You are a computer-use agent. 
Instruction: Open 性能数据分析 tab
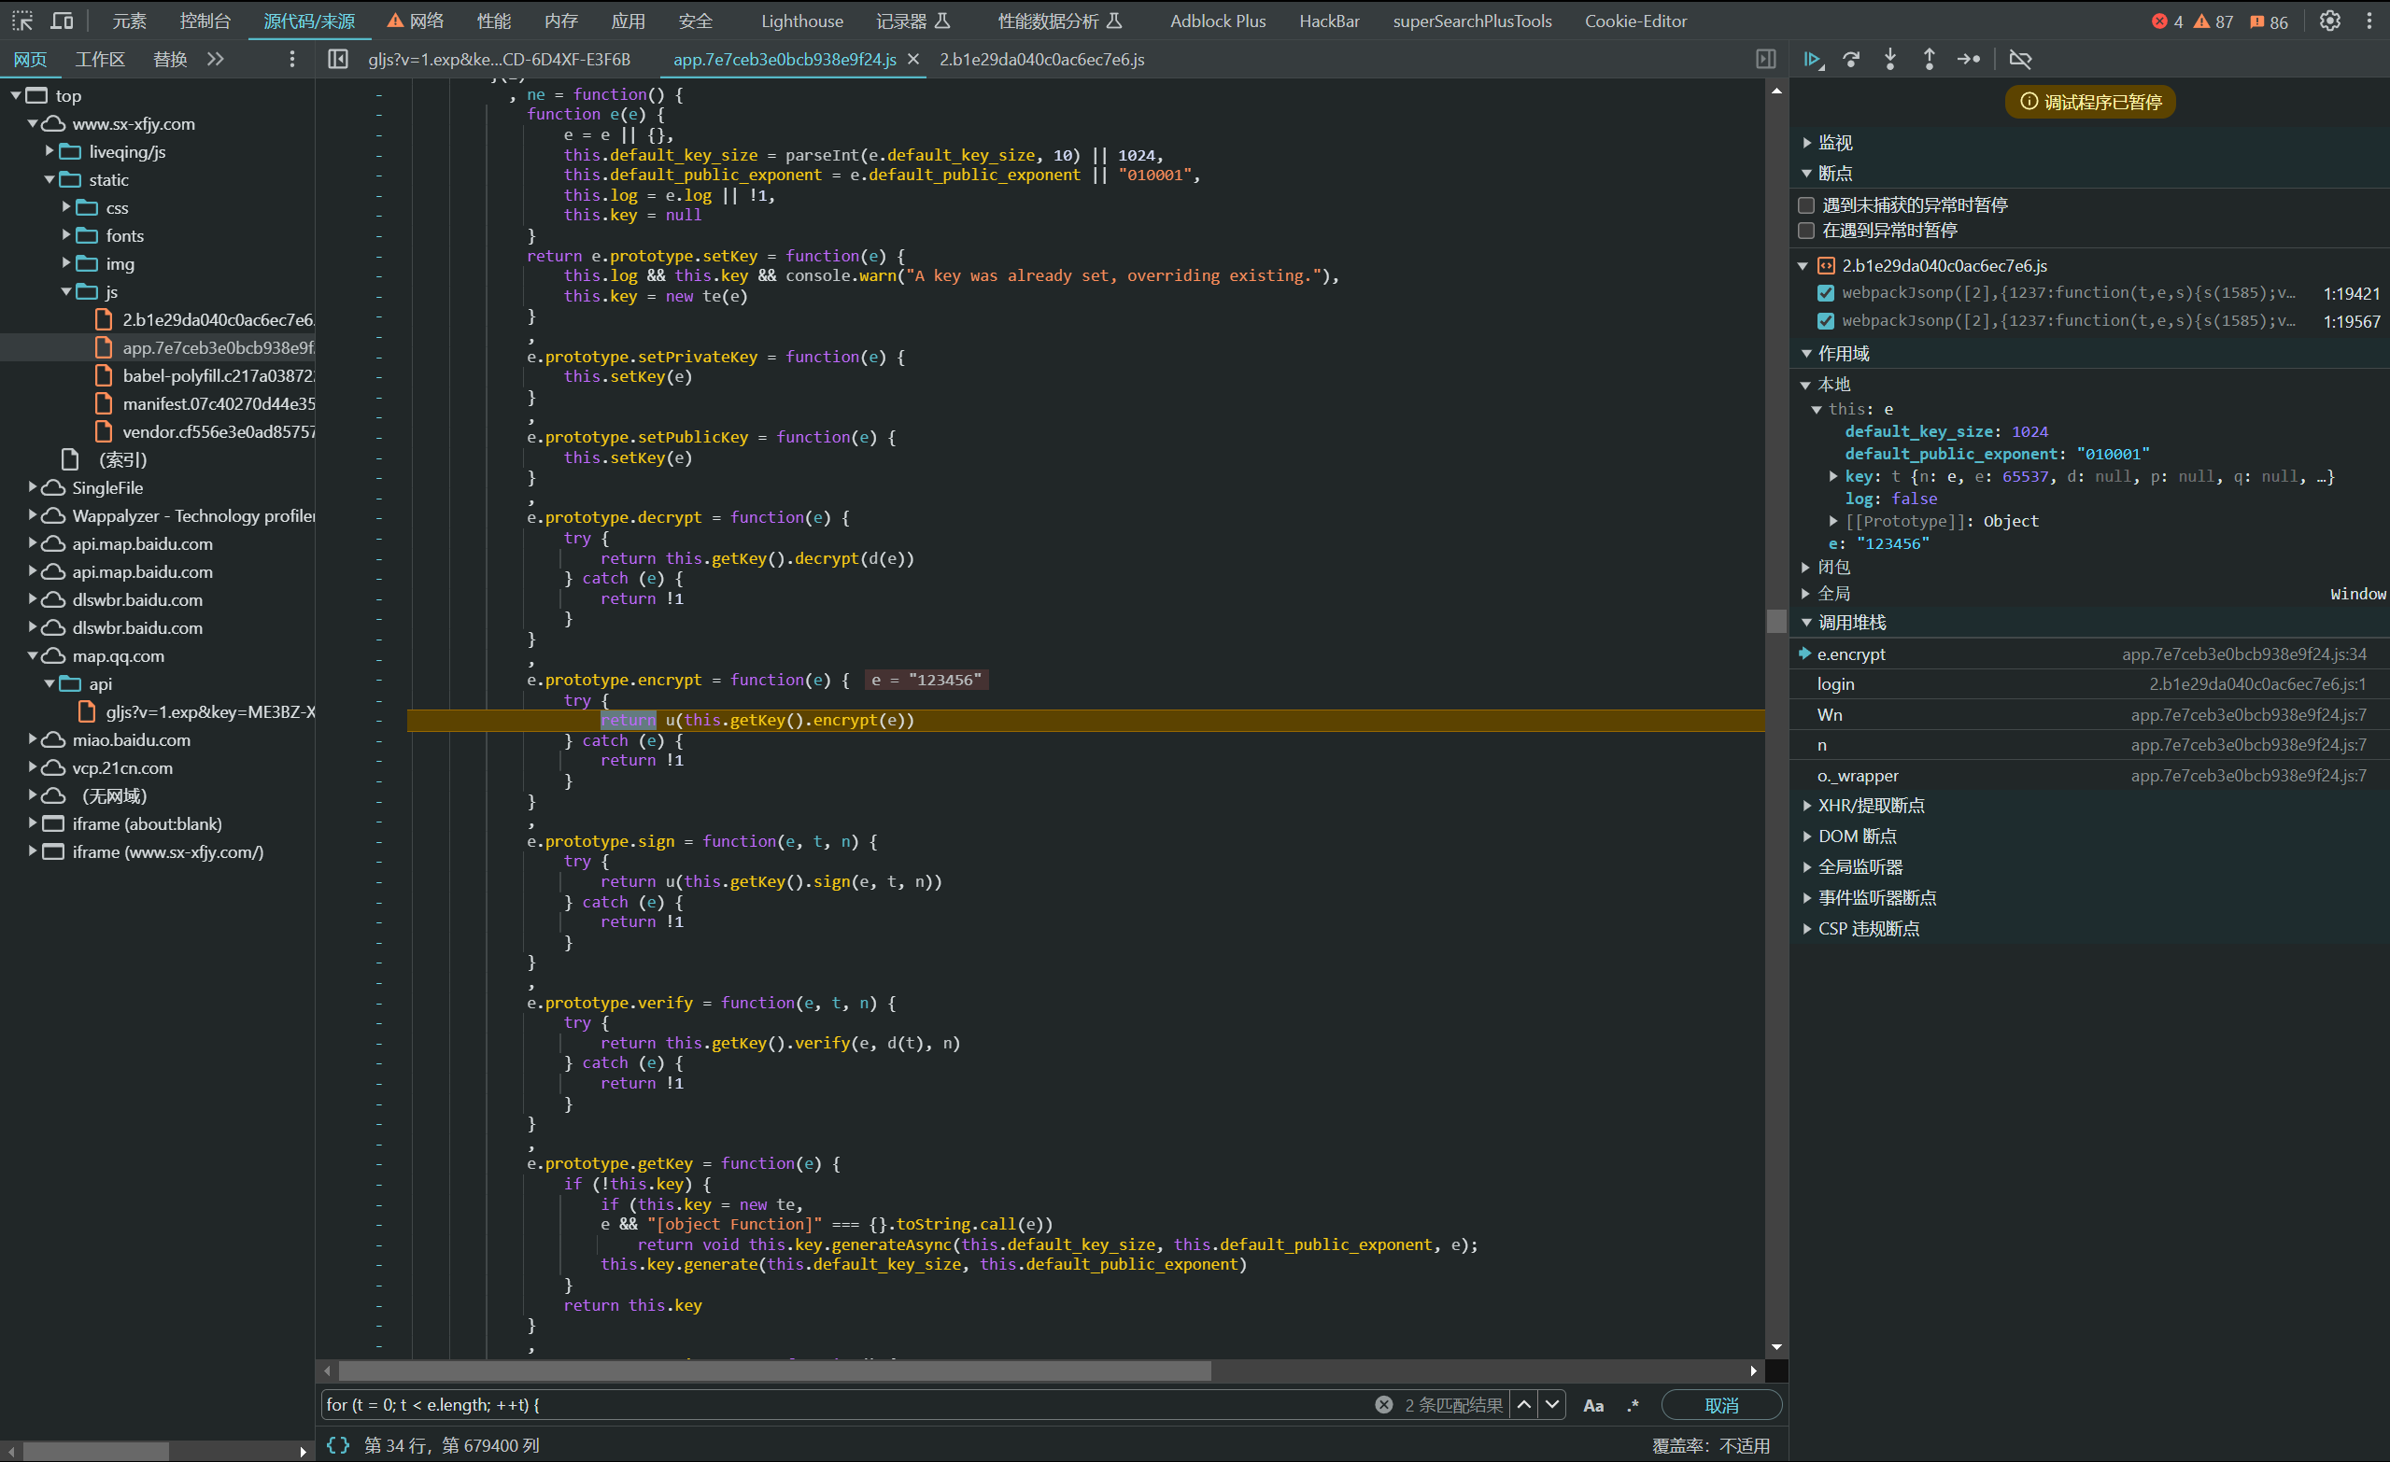[1059, 21]
